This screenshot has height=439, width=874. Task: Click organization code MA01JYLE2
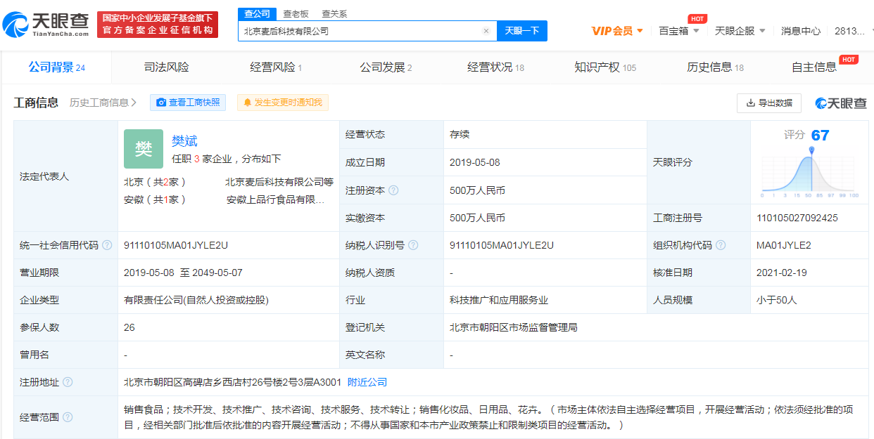click(x=784, y=245)
